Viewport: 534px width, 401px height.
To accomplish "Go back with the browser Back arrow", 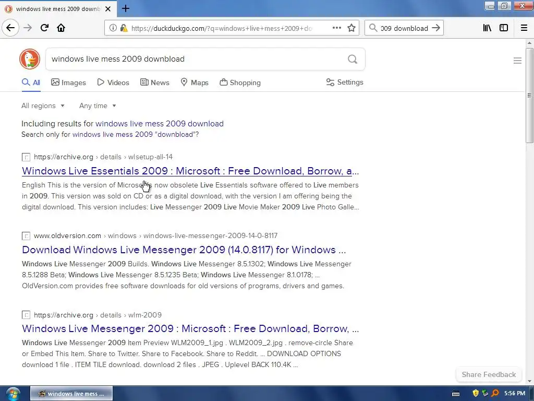I will (x=10, y=28).
